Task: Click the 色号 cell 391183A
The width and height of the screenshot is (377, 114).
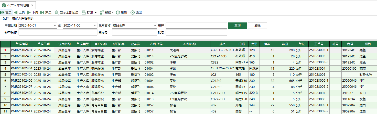Action: 350,99
